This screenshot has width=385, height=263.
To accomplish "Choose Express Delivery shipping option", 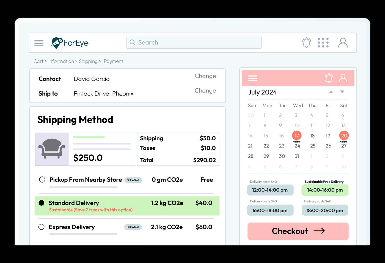I will click(42, 227).
